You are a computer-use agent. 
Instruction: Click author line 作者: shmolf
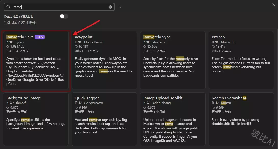coord(16,103)
